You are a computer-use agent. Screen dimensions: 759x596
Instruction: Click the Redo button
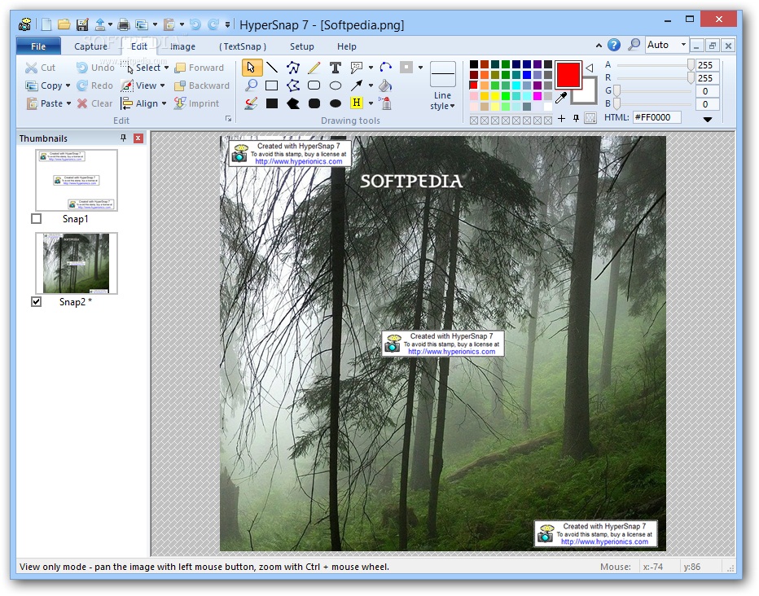pyautogui.click(x=94, y=85)
